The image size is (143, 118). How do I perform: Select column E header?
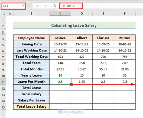[x=103, y=14]
